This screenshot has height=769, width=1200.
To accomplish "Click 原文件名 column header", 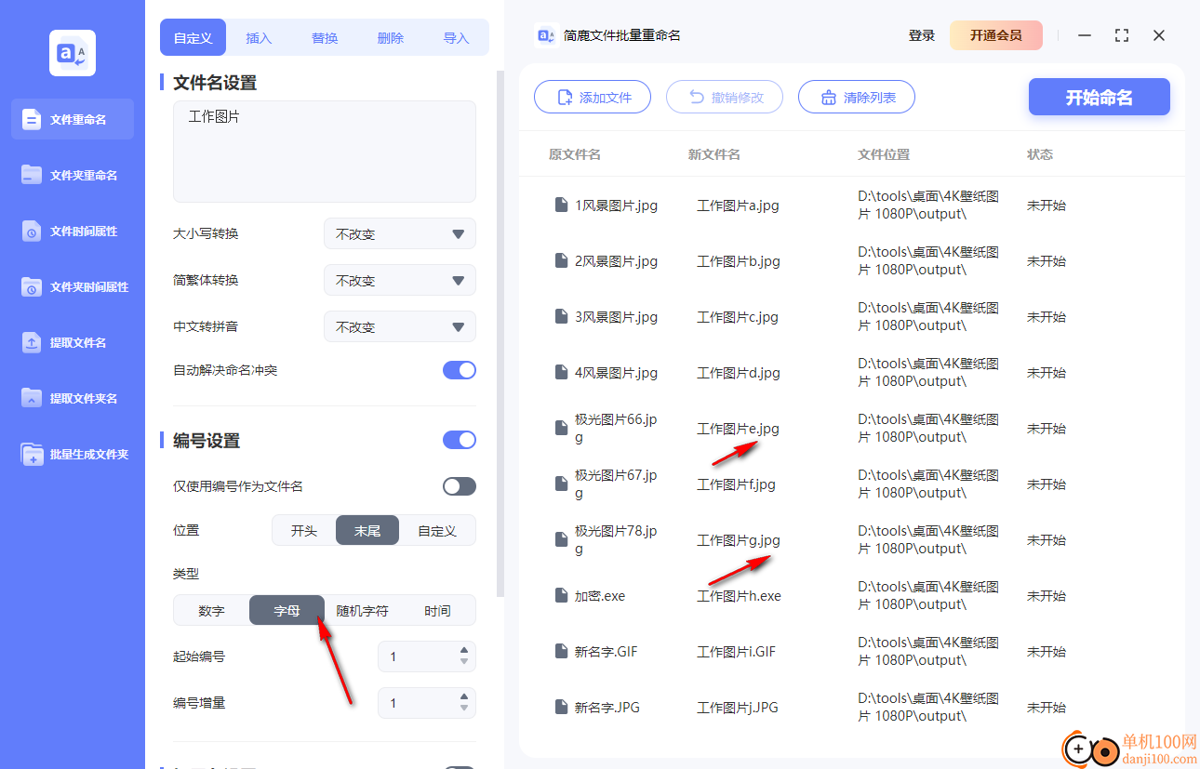I will click(x=575, y=154).
